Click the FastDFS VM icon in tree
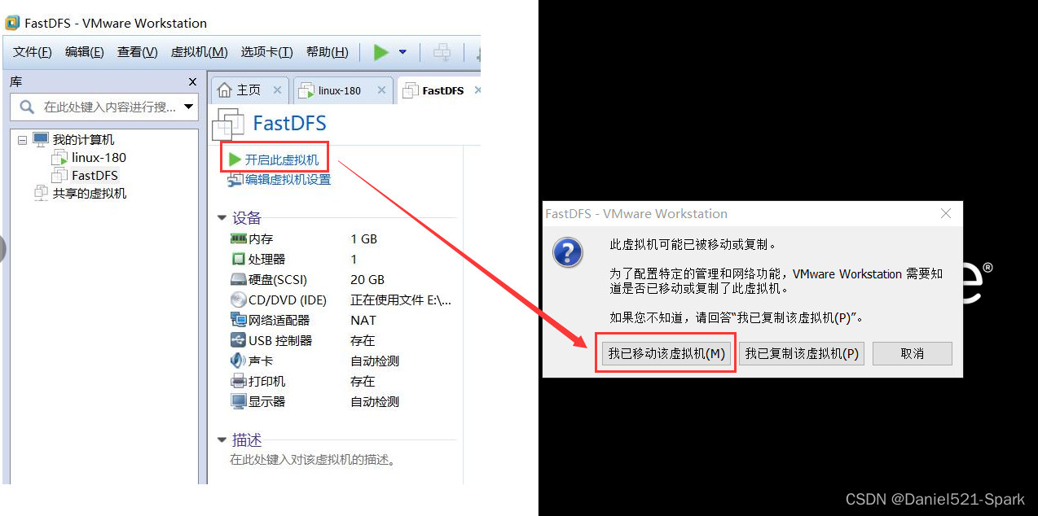This screenshot has width=1038, height=516. coord(60,176)
